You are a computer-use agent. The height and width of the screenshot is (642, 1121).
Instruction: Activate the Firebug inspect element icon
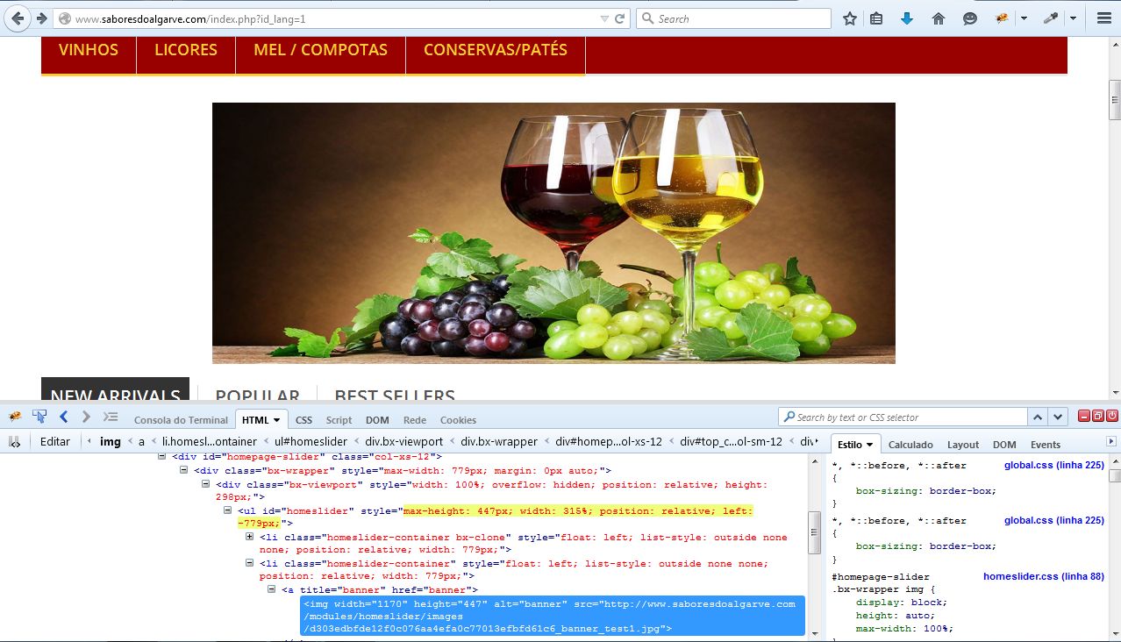coord(39,417)
